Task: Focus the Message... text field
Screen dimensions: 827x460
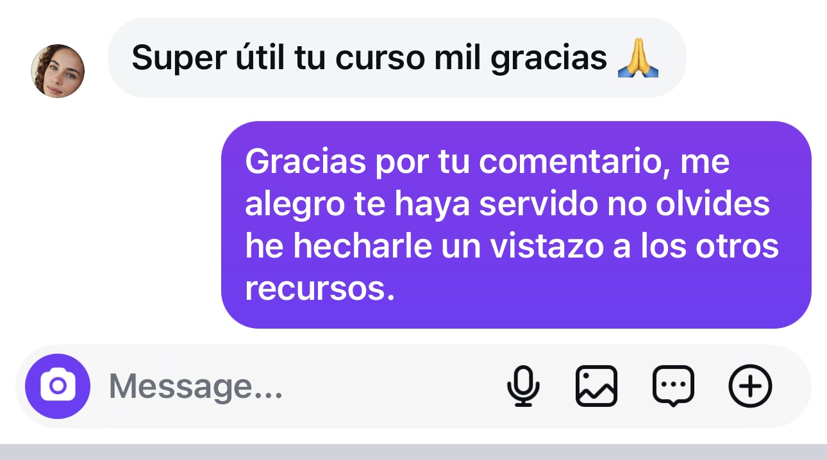Action: coord(301,386)
